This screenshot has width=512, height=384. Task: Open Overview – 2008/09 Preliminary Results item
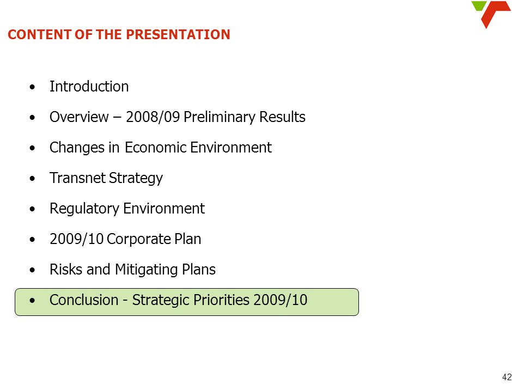[178, 117]
